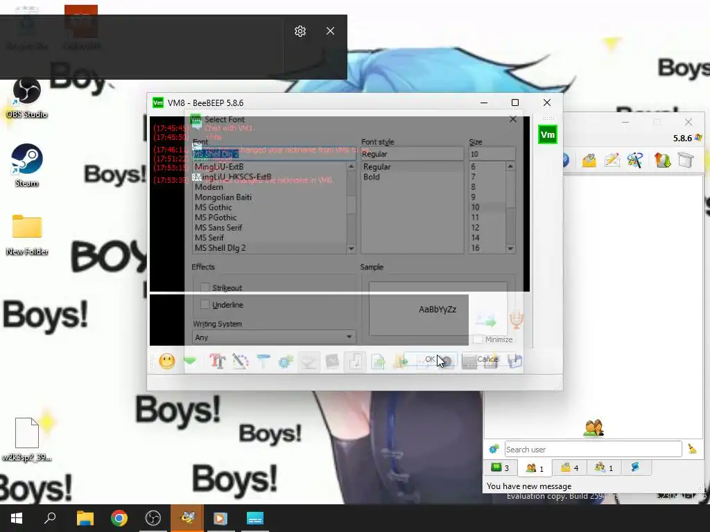Screen dimensions: 710x532
Task: Pick MS PGothic from font list
Action: click(x=216, y=217)
